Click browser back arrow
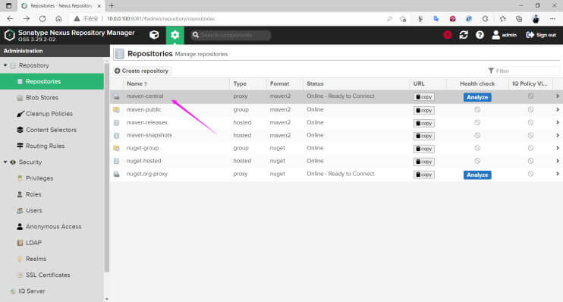This screenshot has height=302, width=563. point(10,19)
